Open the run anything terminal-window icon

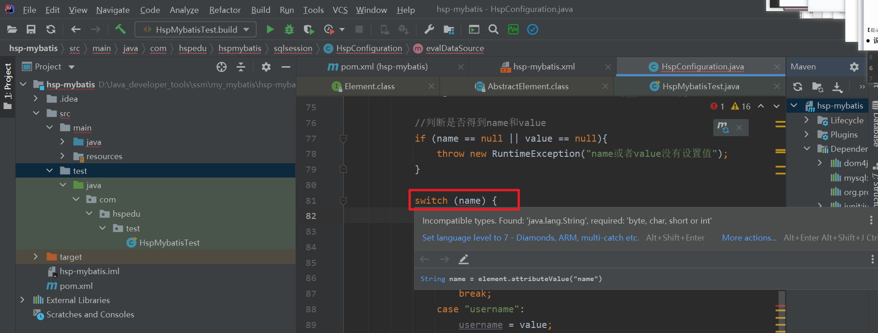click(474, 29)
